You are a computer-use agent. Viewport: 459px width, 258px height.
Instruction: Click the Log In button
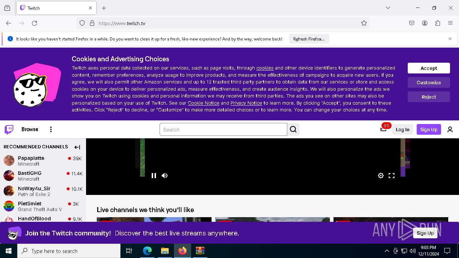(402, 130)
